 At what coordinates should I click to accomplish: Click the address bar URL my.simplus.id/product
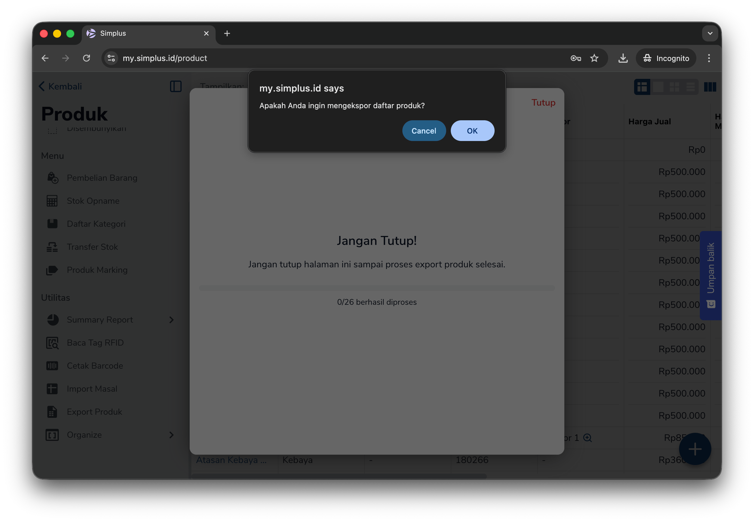(x=165, y=58)
